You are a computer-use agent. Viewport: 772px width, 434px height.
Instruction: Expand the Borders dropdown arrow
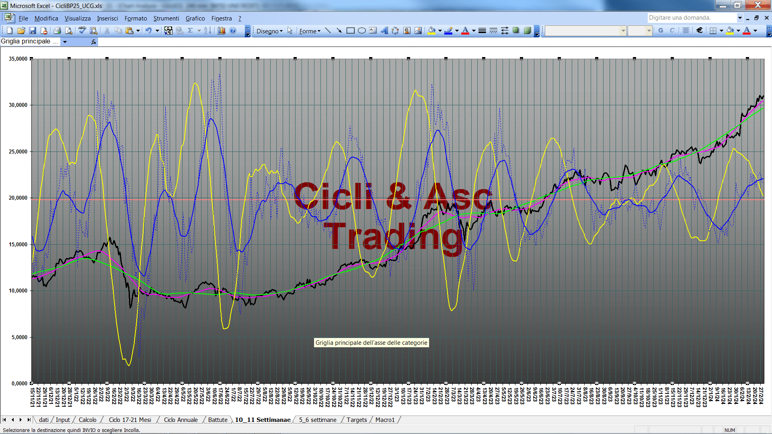point(721,31)
